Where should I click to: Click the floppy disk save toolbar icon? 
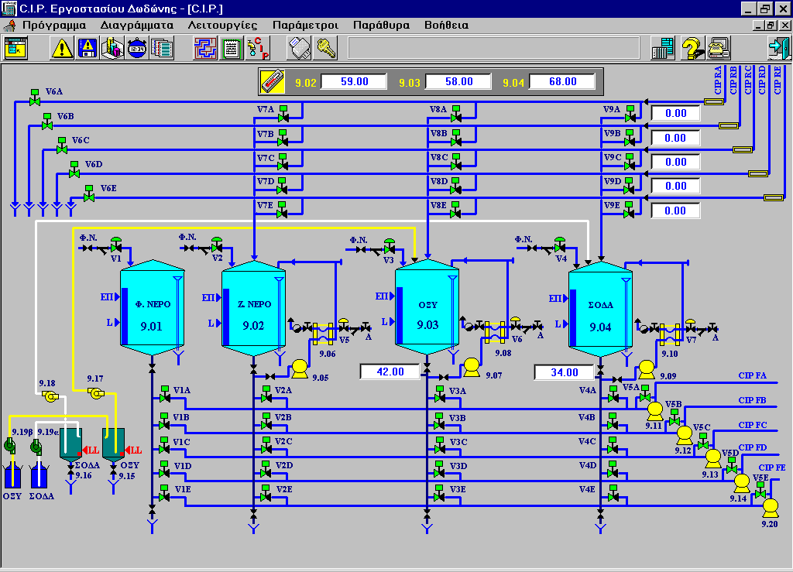(88, 48)
